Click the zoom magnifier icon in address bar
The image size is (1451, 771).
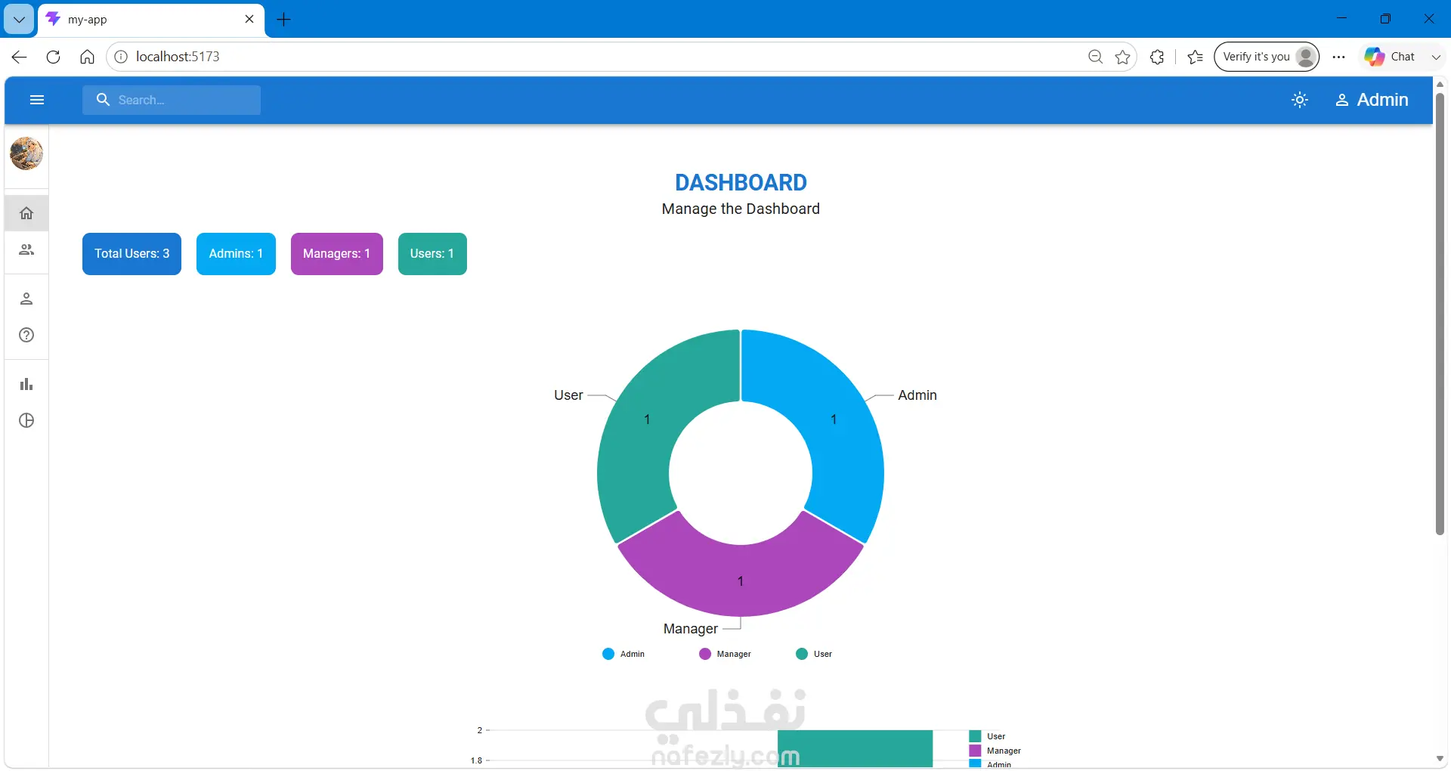(1095, 57)
